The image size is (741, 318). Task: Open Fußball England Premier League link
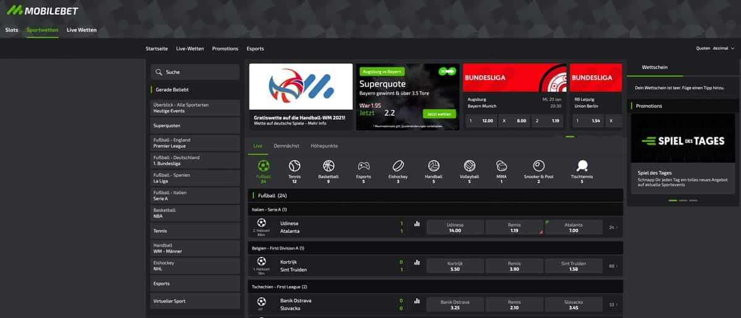click(195, 143)
